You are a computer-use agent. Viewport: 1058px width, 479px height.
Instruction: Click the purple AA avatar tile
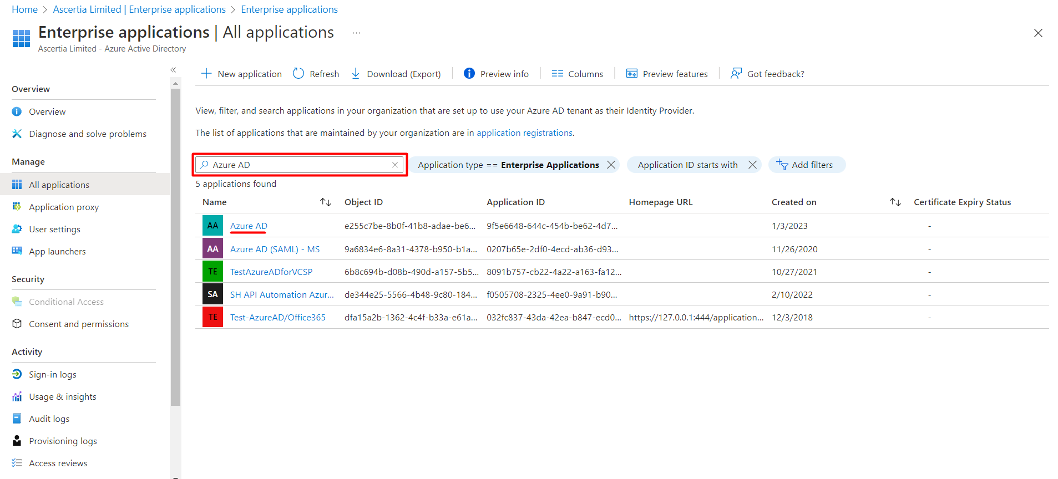click(212, 249)
